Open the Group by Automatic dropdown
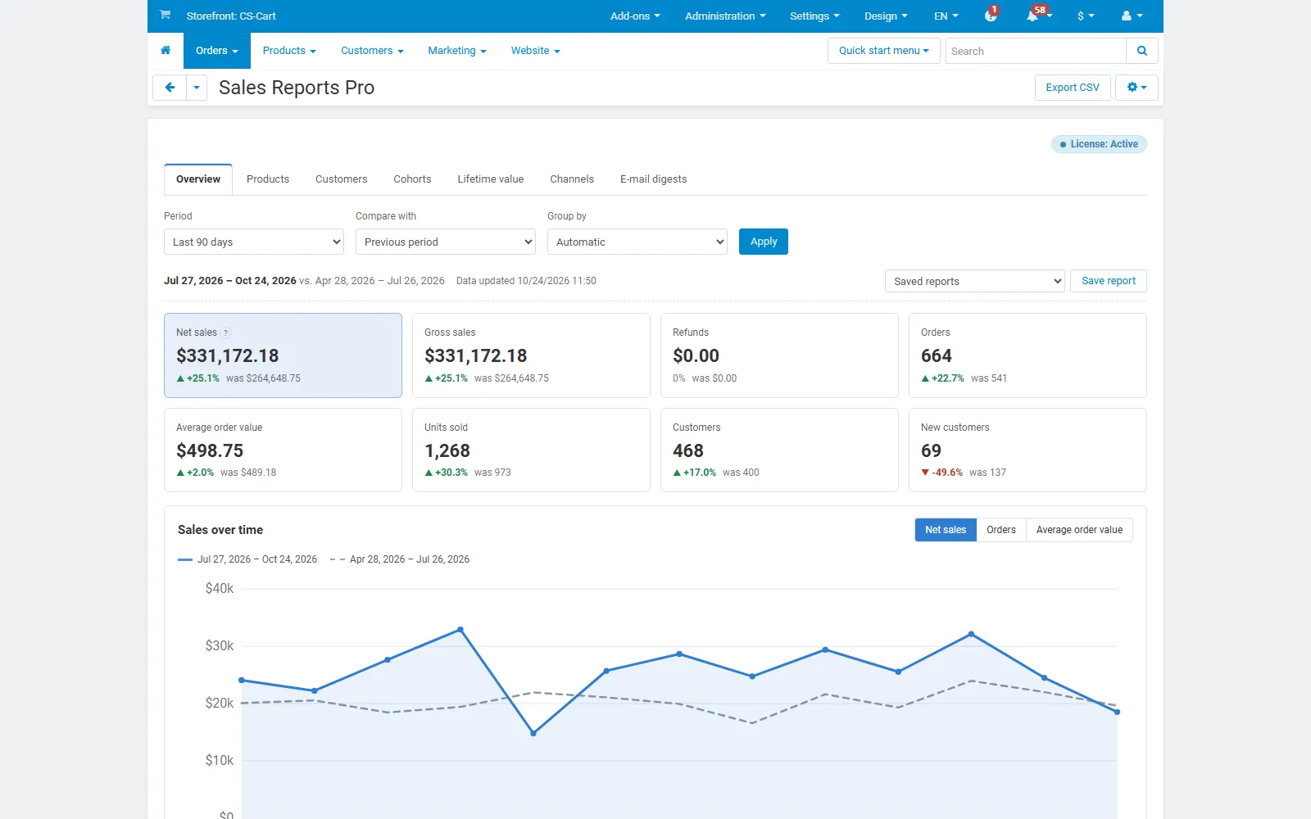 pyautogui.click(x=637, y=242)
